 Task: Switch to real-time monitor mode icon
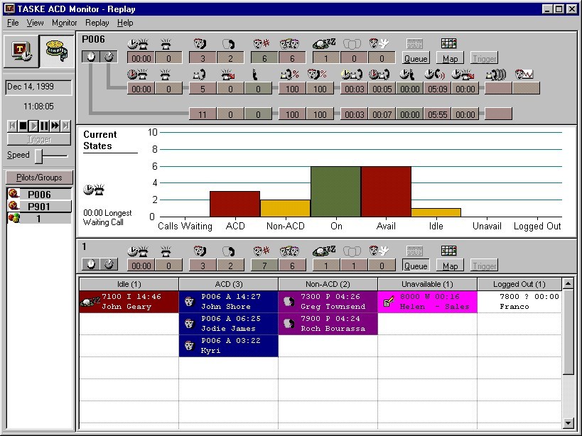[x=21, y=52]
